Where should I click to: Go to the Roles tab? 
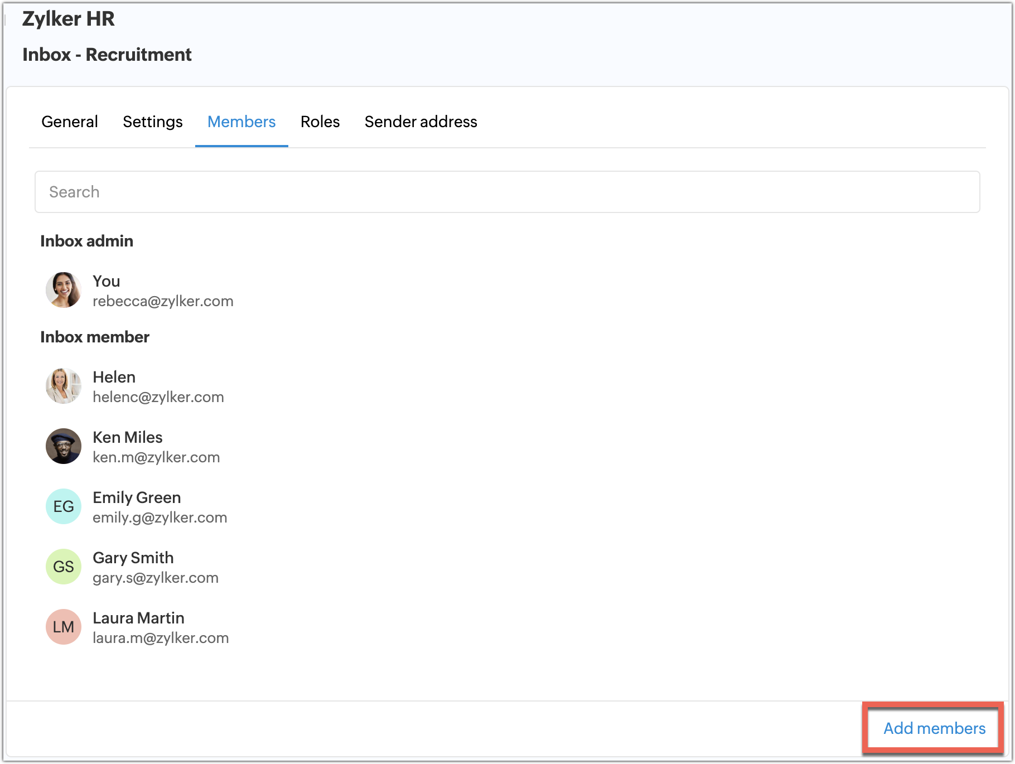coord(320,122)
